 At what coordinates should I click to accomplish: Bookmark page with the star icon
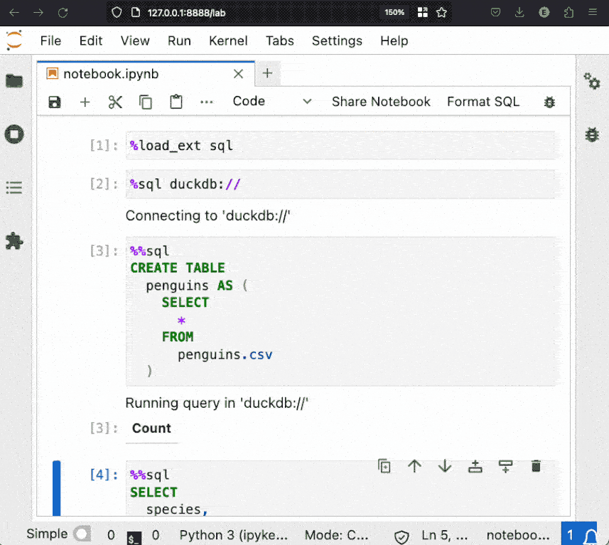coord(441,13)
